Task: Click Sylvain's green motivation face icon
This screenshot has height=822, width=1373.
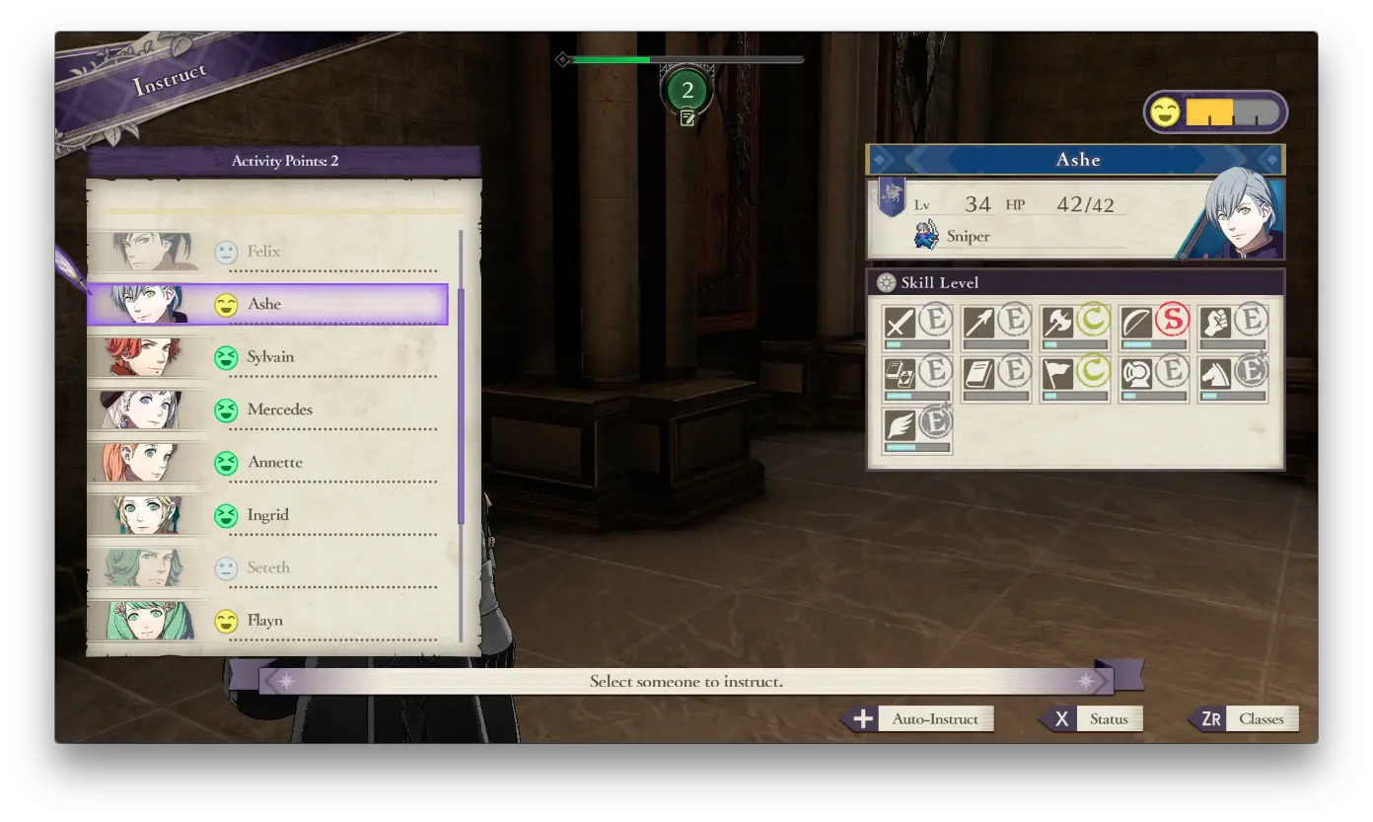Action: [227, 357]
